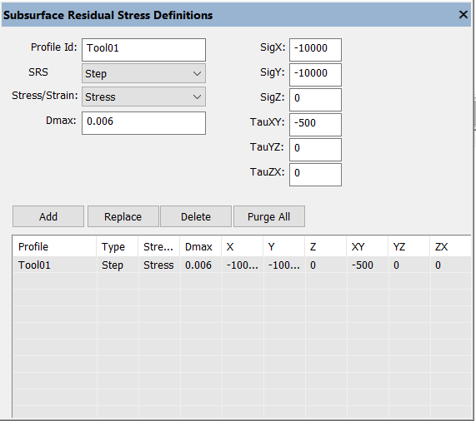Click the TauZX value field
This screenshot has height=421, width=476.
pos(315,175)
